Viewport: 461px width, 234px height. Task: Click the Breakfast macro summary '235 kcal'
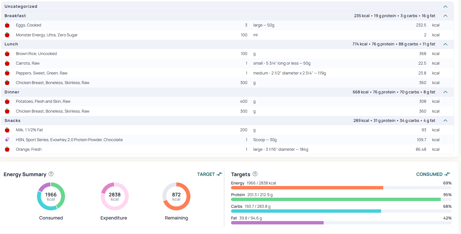(362, 16)
